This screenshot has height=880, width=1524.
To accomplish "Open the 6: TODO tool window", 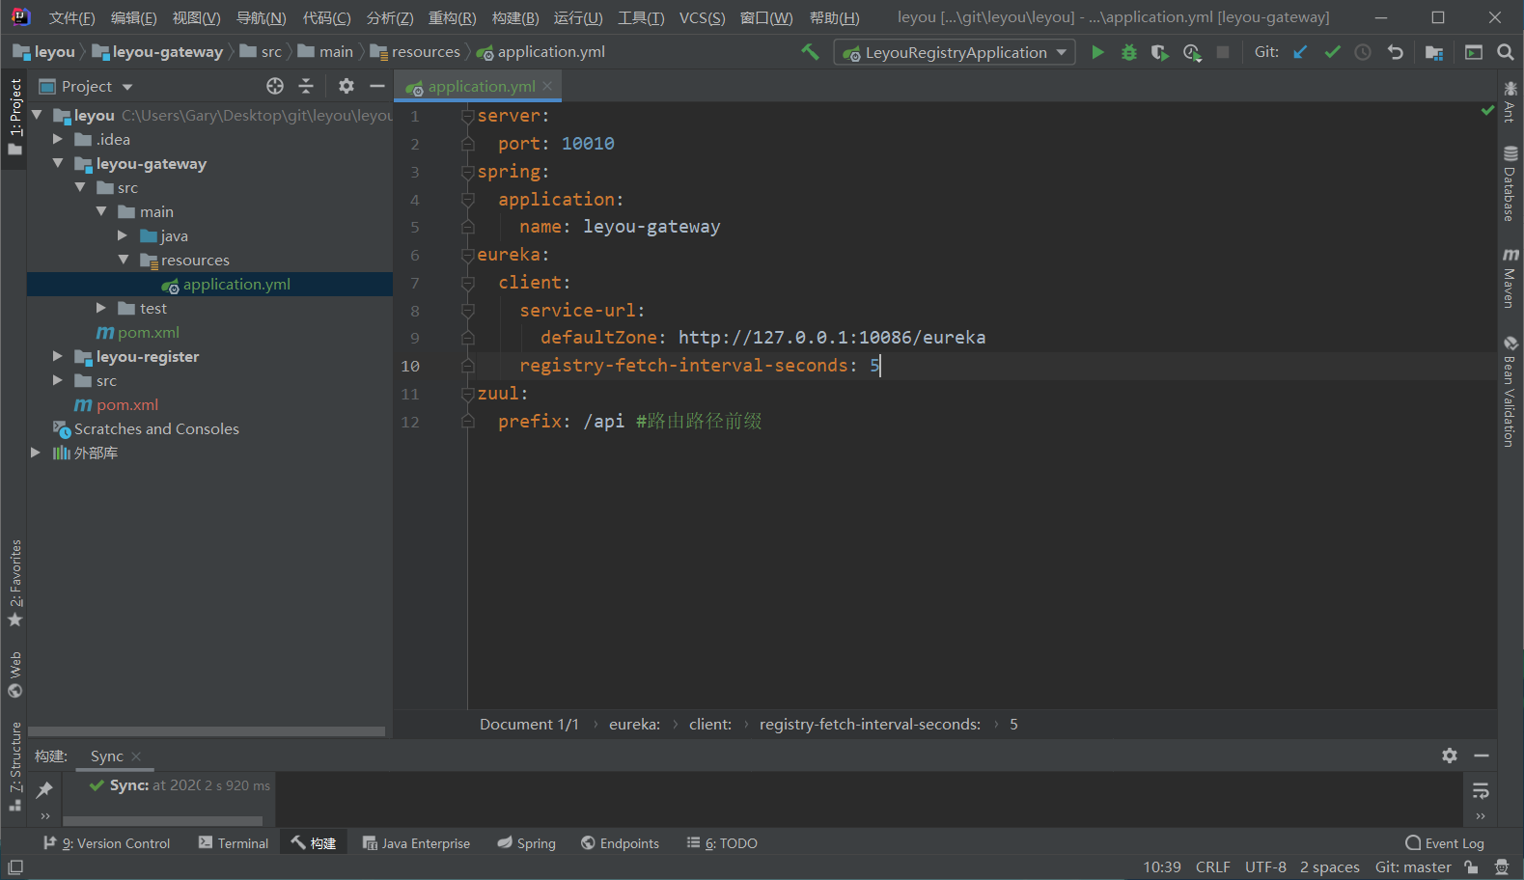I will pyautogui.click(x=722, y=842).
